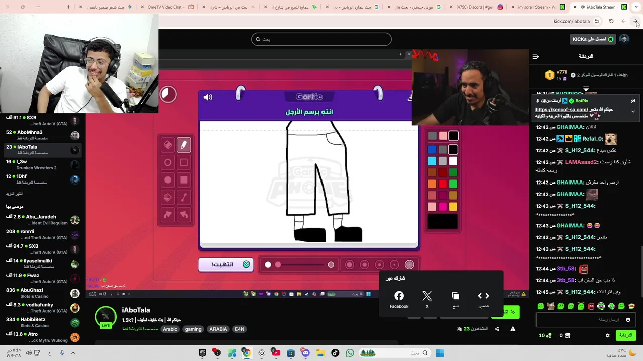Viewport: 643px width, 361px height.
Task: Pick the light blue color swatch
Action: [432, 161]
